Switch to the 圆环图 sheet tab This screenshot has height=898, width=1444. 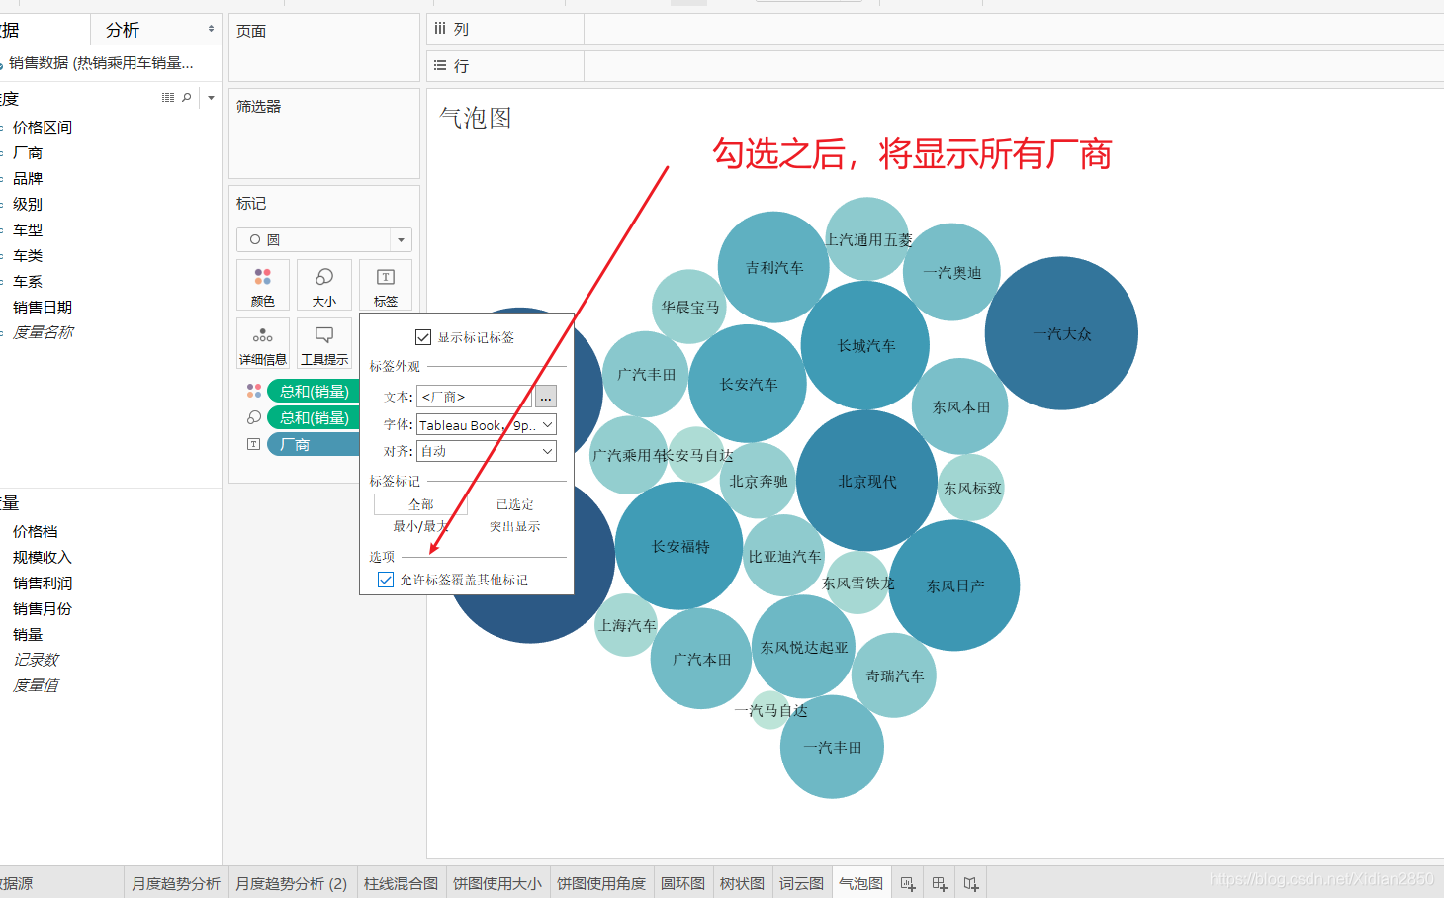pyautogui.click(x=683, y=883)
